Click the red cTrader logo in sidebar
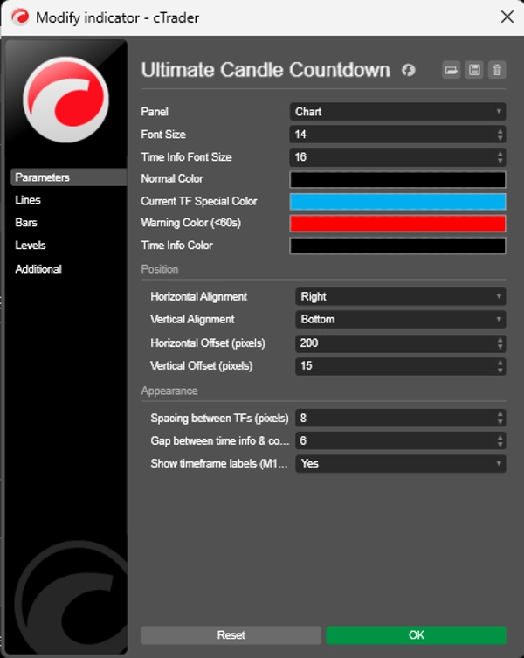The width and height of the screenshot is (524, 658). [x=66, y=99]
